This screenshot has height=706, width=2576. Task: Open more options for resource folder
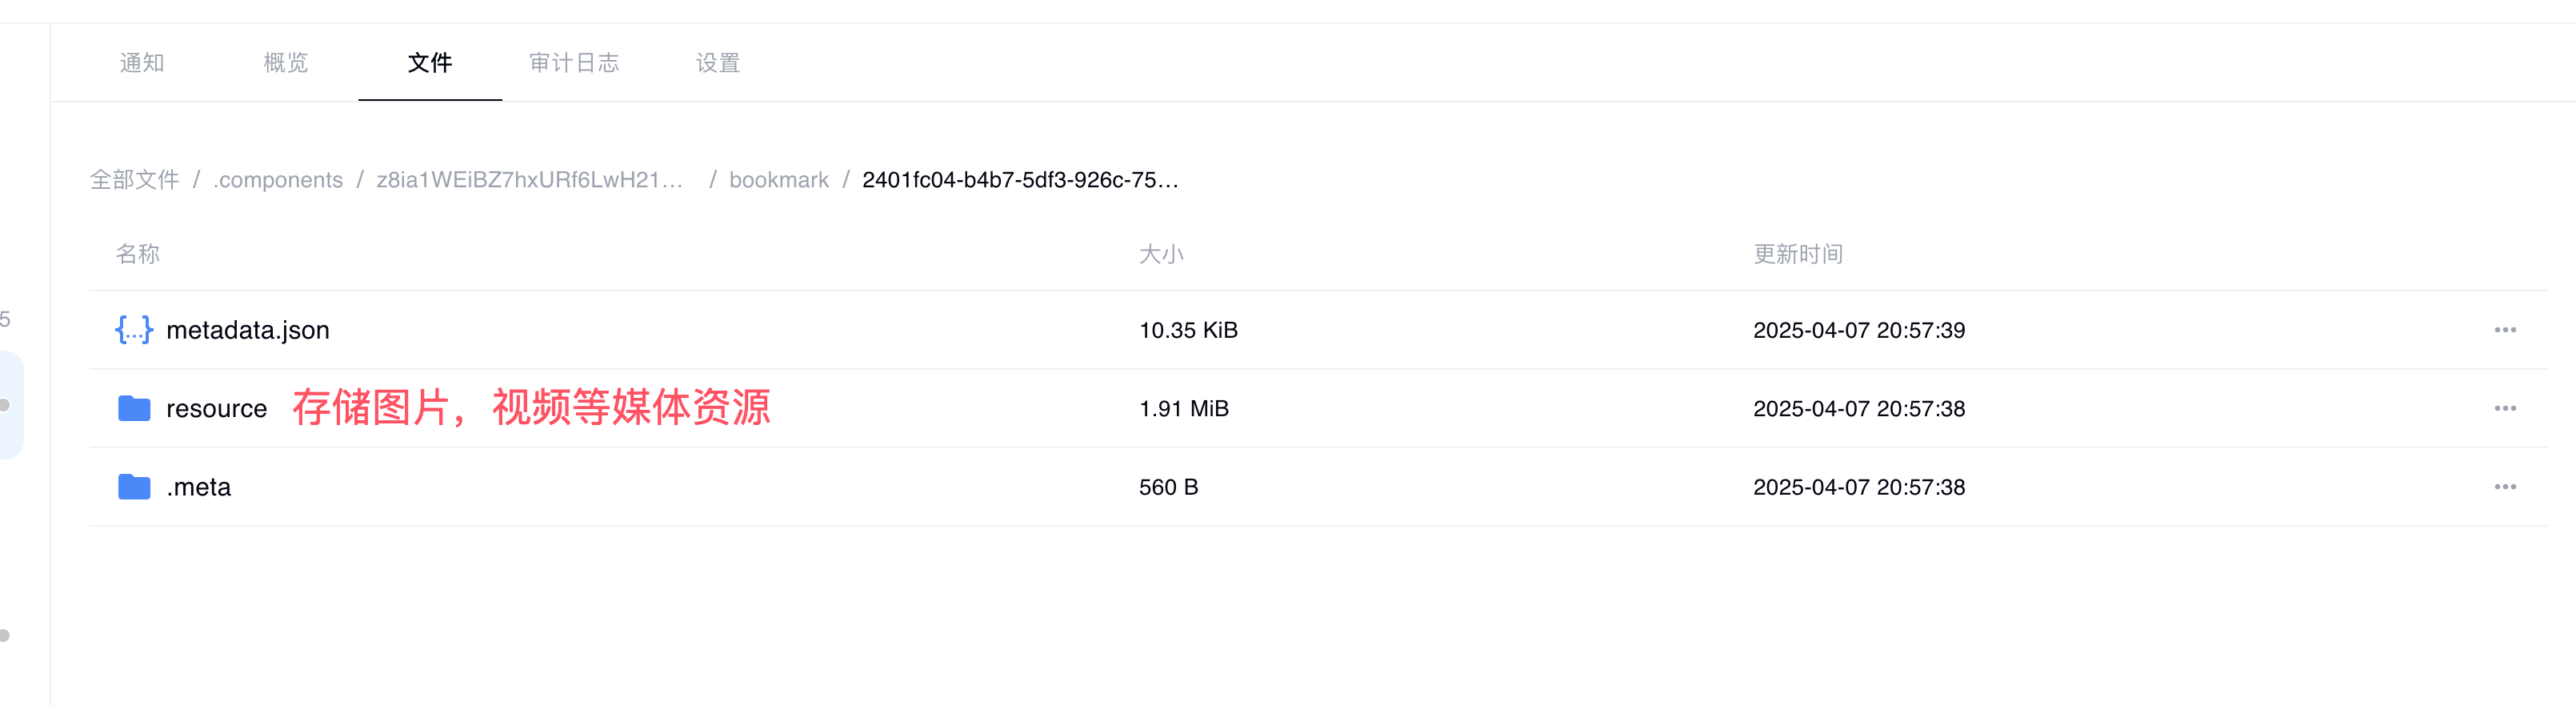pyautogui.click(x=2504, y=408)
